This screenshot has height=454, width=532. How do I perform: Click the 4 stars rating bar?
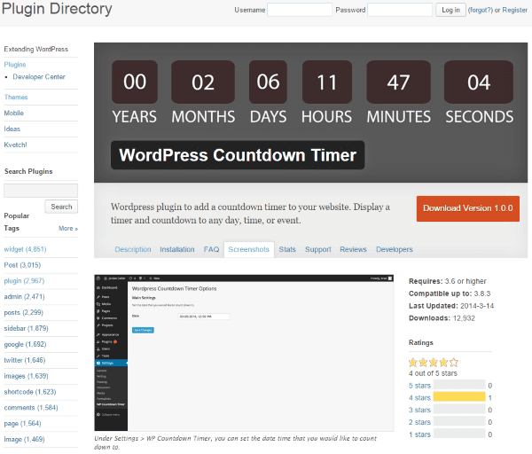(459, 398)
